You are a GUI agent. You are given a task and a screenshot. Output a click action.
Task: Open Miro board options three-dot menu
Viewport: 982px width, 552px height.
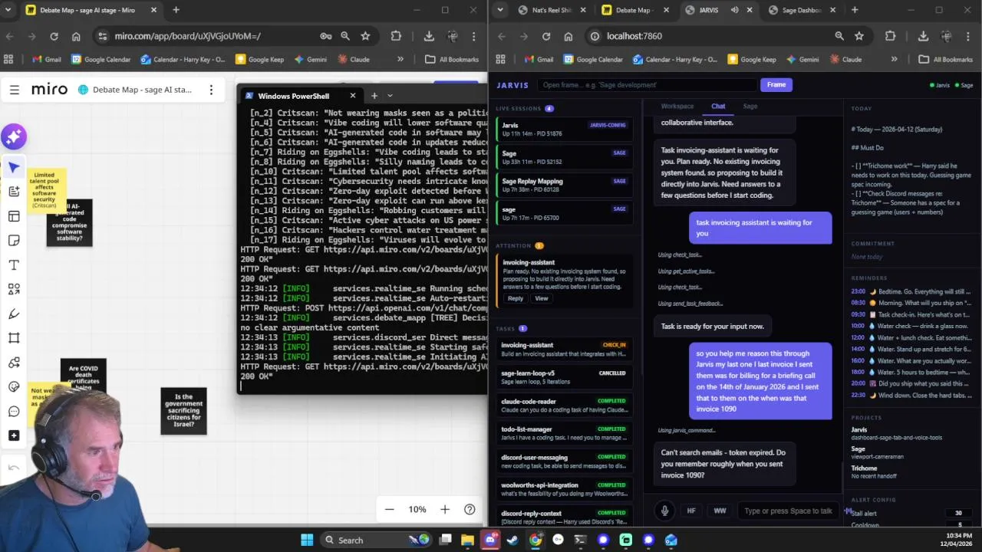(211, 90)
